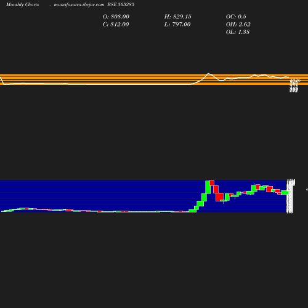The width and height of the screenshot is (308, 308).
Task: Select the open price "O: 808.00"
Action: coord(116,17)
